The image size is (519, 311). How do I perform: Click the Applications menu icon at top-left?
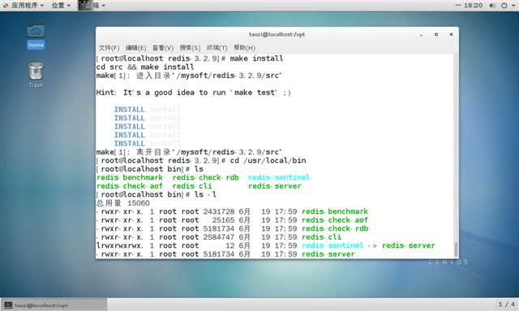click(x=6, y=6)
